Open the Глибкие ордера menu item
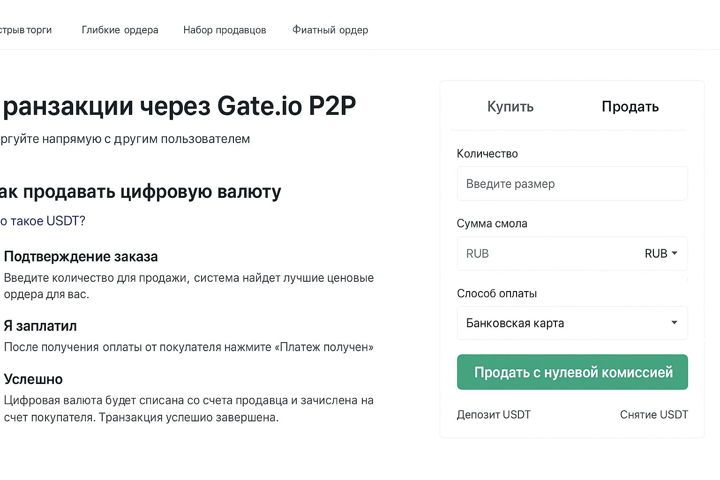 120,30
